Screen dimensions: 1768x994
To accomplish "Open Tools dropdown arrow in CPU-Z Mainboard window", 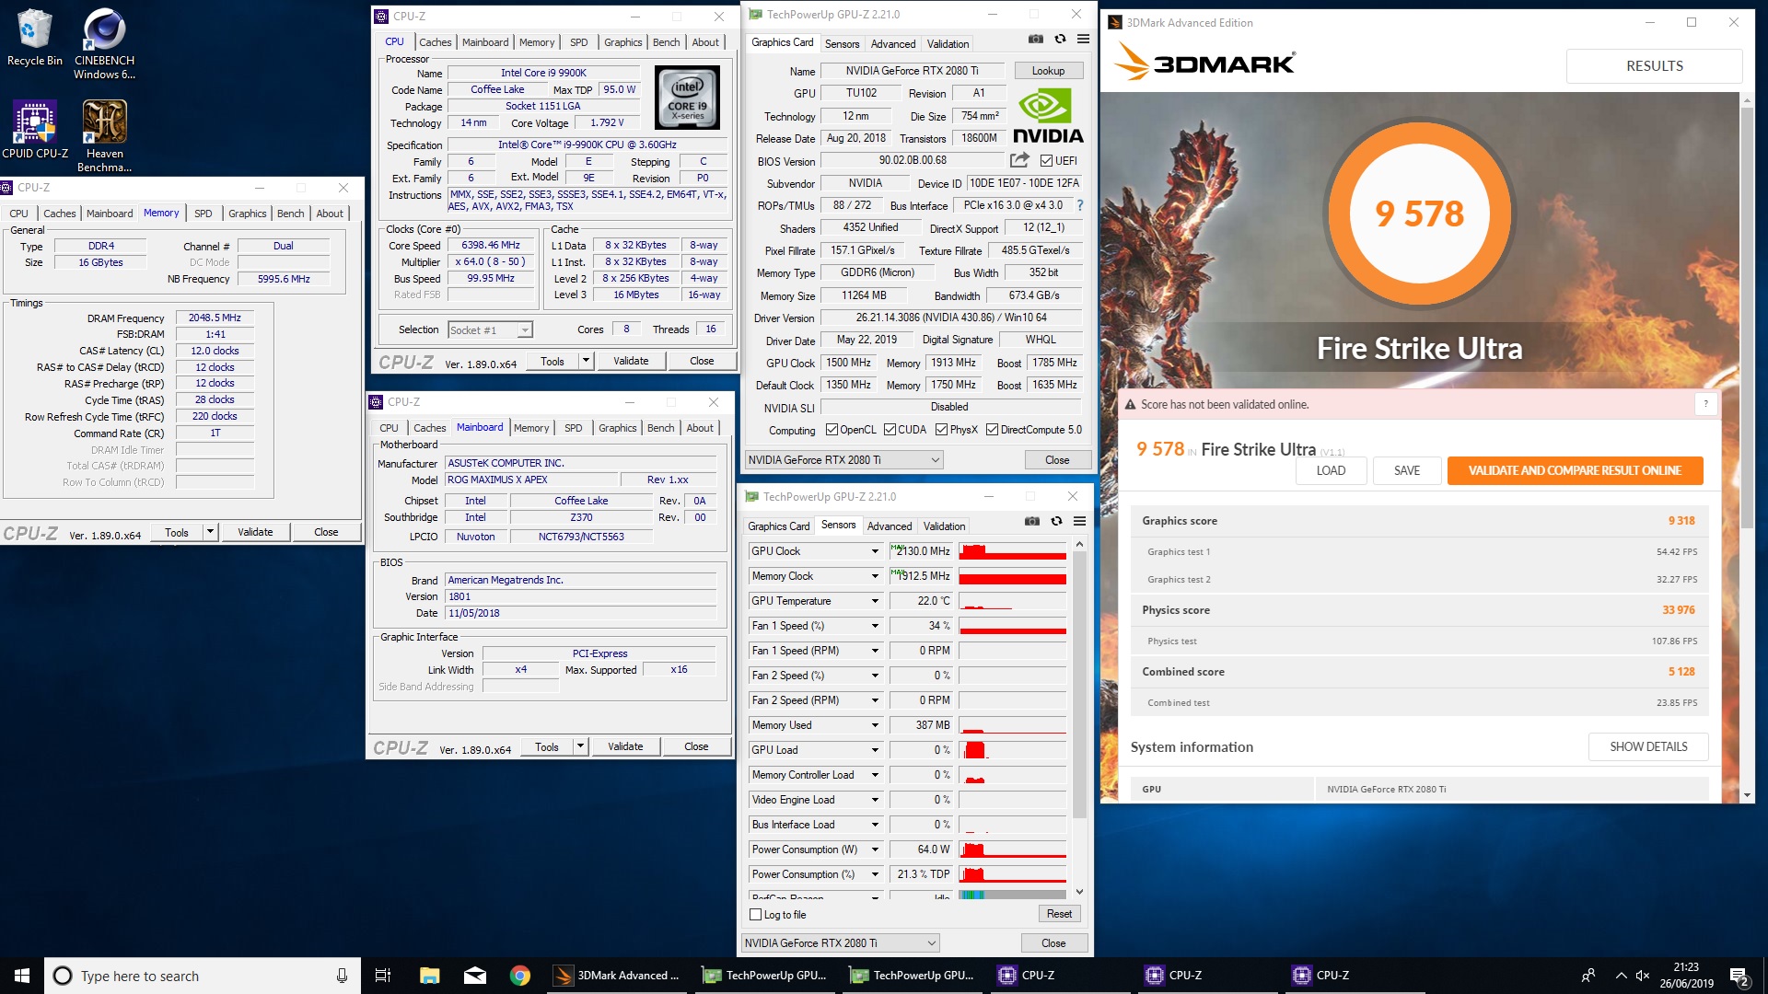I will coord(580,747).
